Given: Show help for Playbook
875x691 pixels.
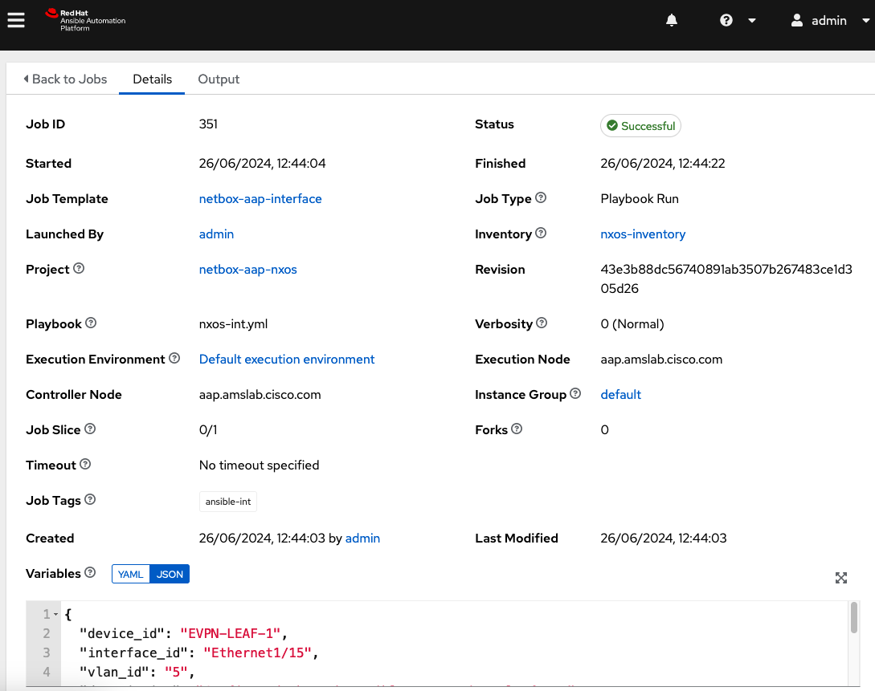Looking at the screenshot, I should coord(91,323).
